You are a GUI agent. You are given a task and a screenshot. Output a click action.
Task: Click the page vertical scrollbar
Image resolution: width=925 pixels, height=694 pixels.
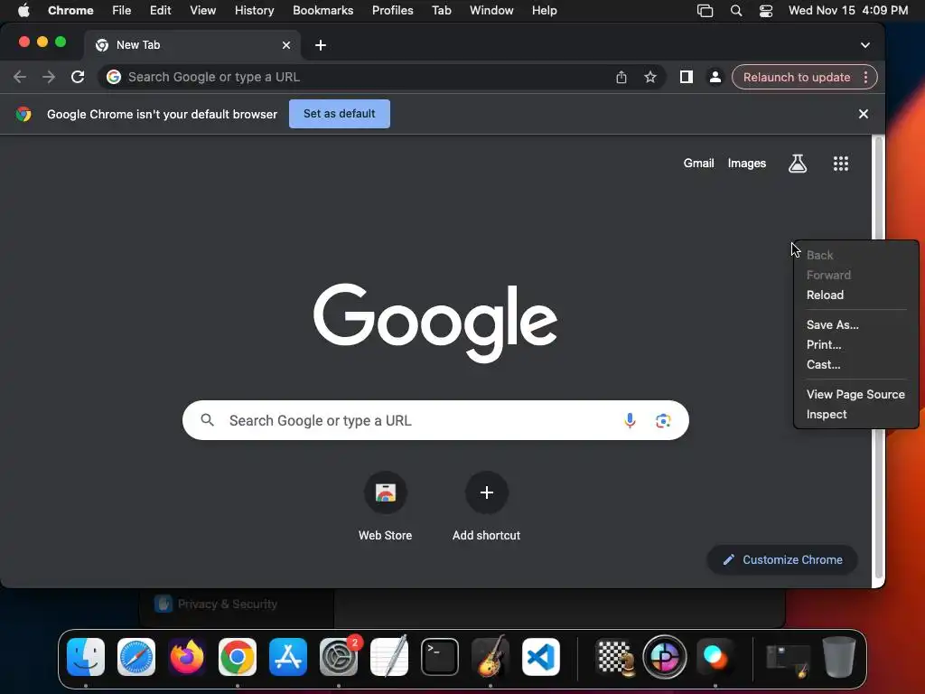[878, 356]
